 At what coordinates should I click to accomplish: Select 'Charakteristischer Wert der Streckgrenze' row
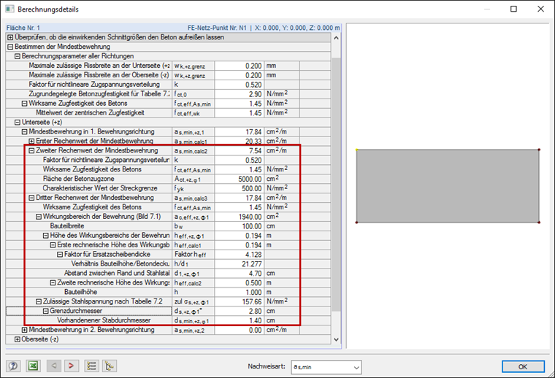point(168,188)
